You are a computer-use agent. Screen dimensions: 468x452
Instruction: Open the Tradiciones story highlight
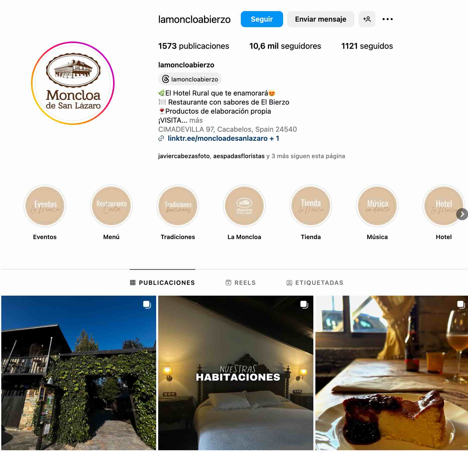point(178,206)
